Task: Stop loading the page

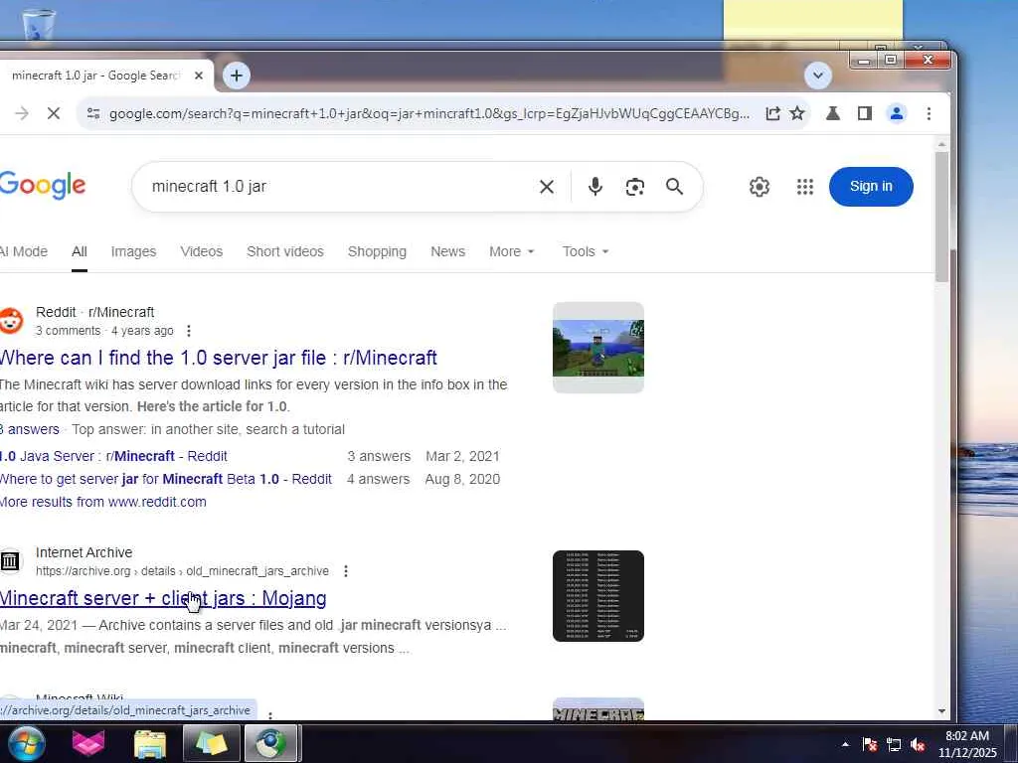Action: pos(54,113)
